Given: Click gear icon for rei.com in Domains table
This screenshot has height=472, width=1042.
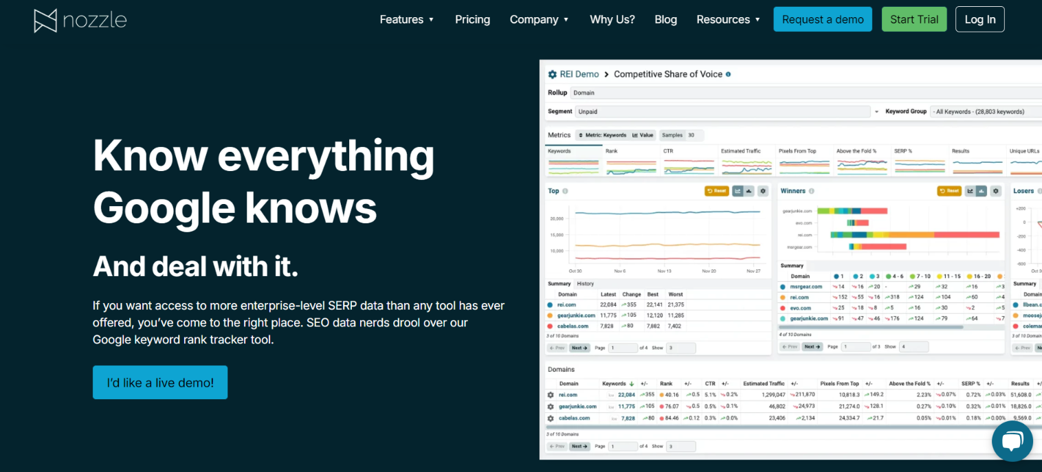Looking at the screenshot, I should 551,395.
